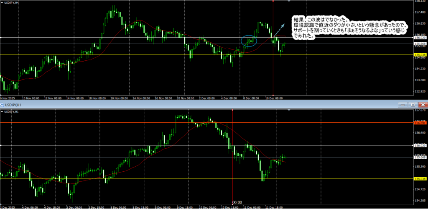
Task: Restore down the USDJPY,H1 chart window
Action: [413, 104]
